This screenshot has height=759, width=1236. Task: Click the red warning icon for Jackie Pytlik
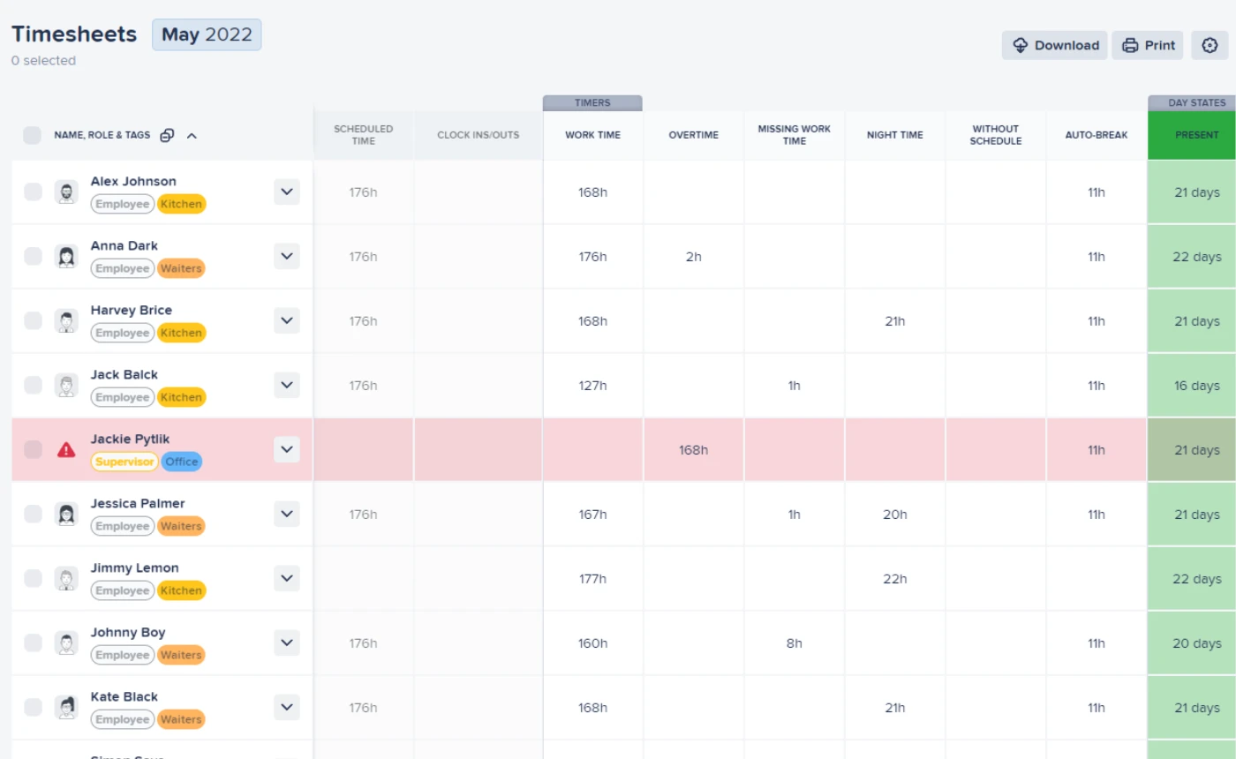(66, 450)
